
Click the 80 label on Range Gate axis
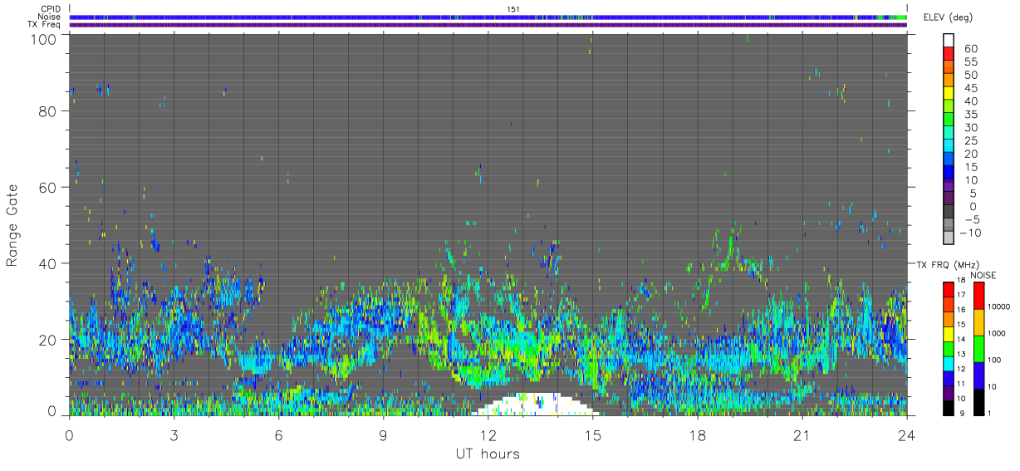pos(47,111)
